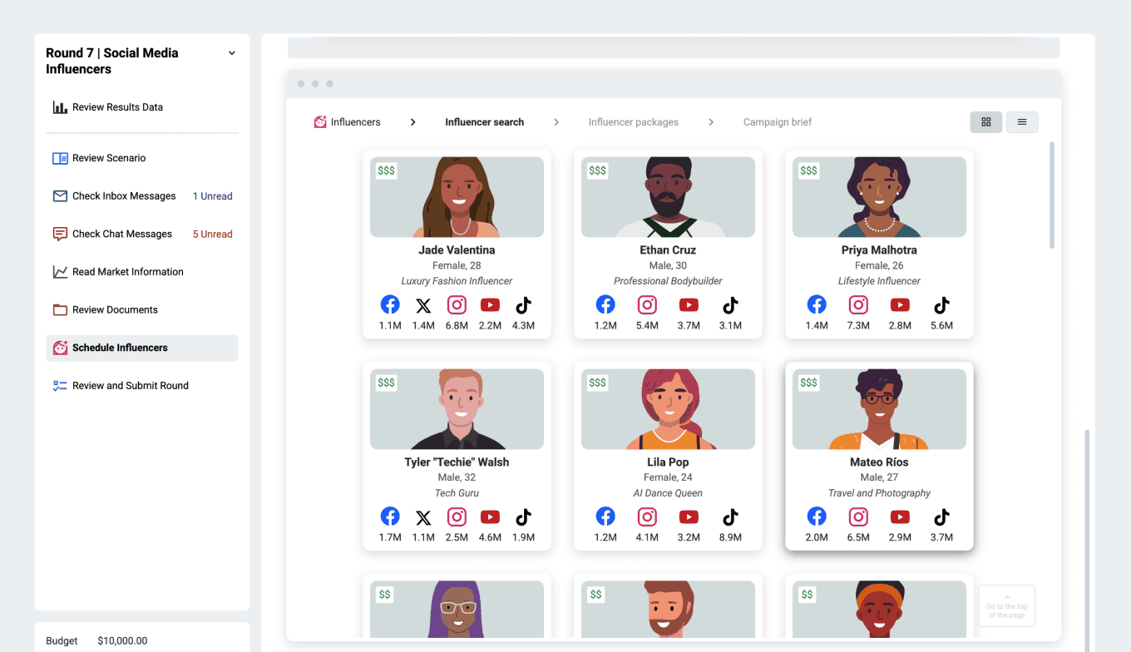
Task: Click the Mateo Ríos name
Action: point(879,462)
